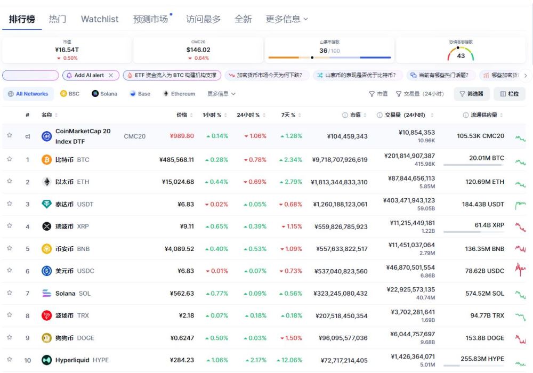Open the 筛选器 filter button

coord(472,94)
